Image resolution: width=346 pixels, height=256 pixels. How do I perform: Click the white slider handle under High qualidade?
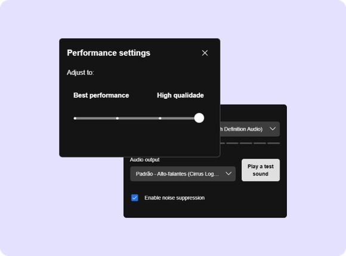(199, 118)
